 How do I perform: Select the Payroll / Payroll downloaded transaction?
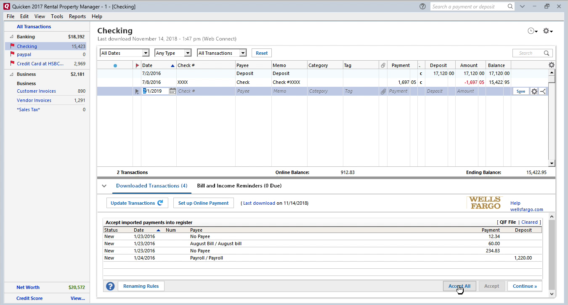pyautogui.click(x=323, y=258)
